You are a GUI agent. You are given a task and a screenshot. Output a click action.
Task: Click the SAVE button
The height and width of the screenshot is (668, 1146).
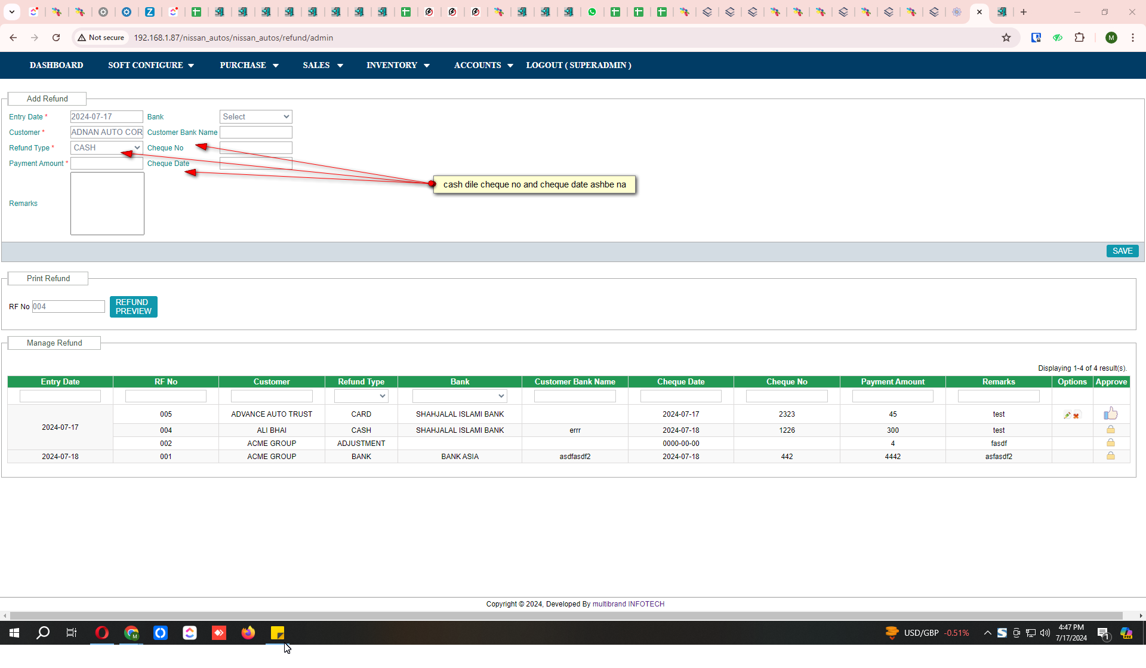coord(1122,251)
